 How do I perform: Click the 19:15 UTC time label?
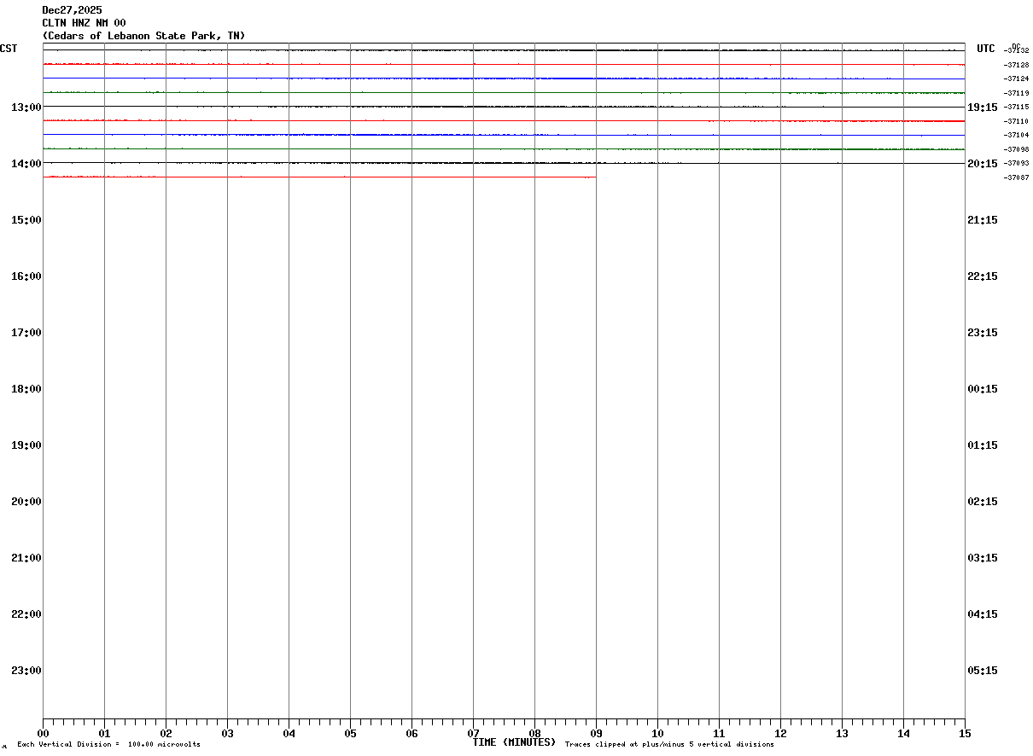(x=982, y=108)
